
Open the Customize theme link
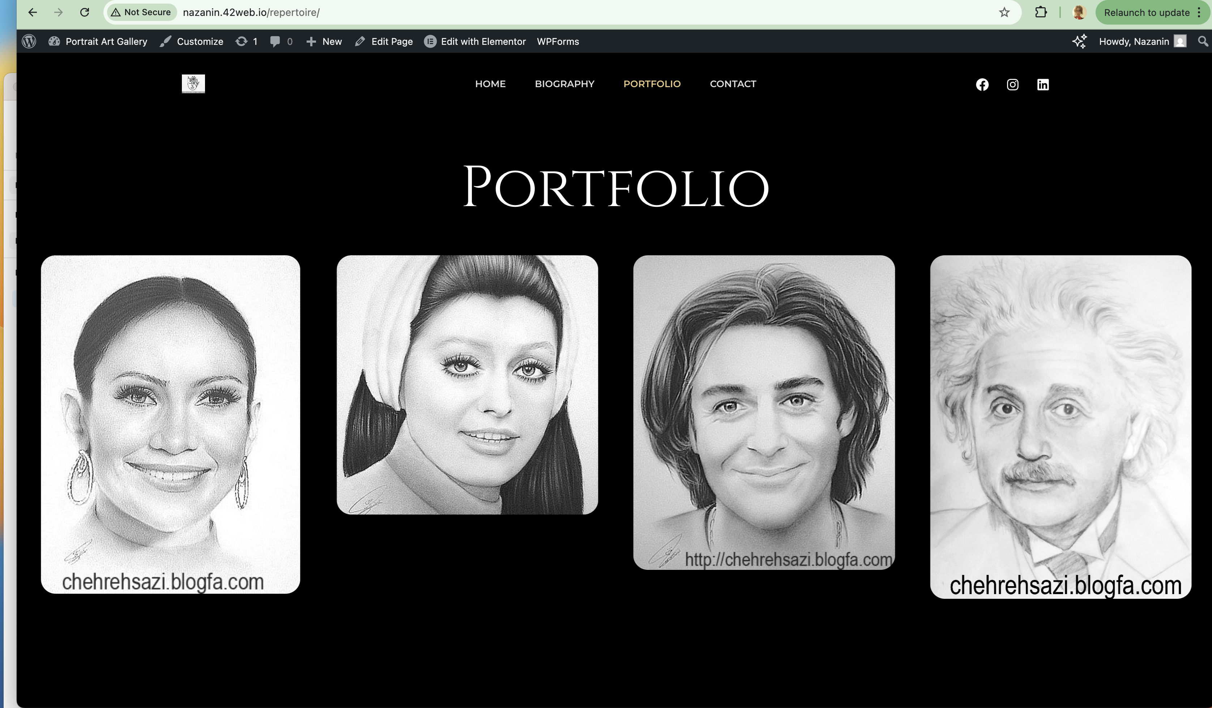pos(192,41)
